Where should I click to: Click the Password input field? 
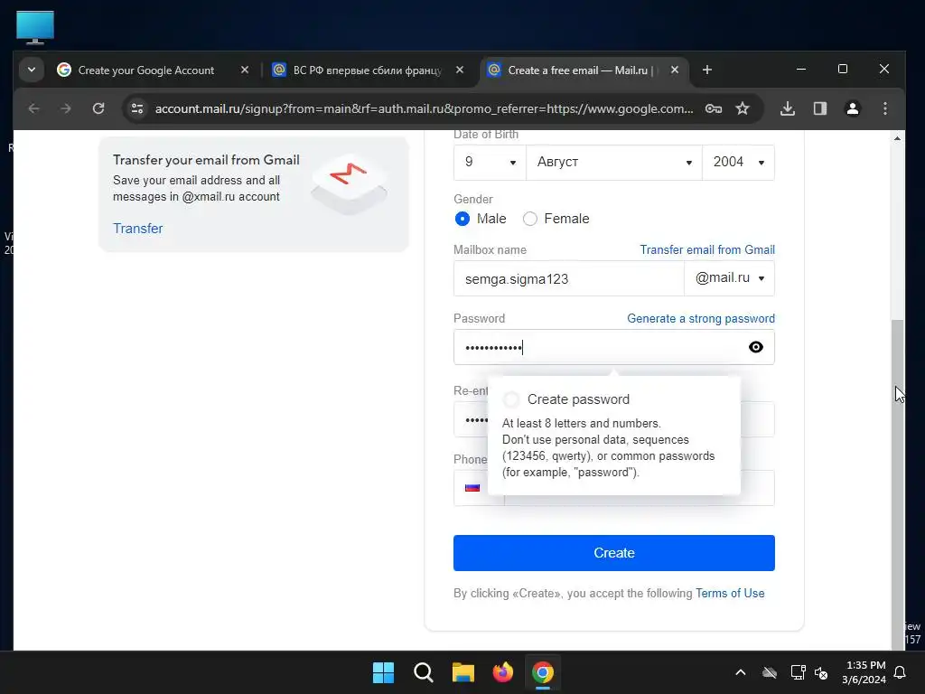(x=614, y=347)
